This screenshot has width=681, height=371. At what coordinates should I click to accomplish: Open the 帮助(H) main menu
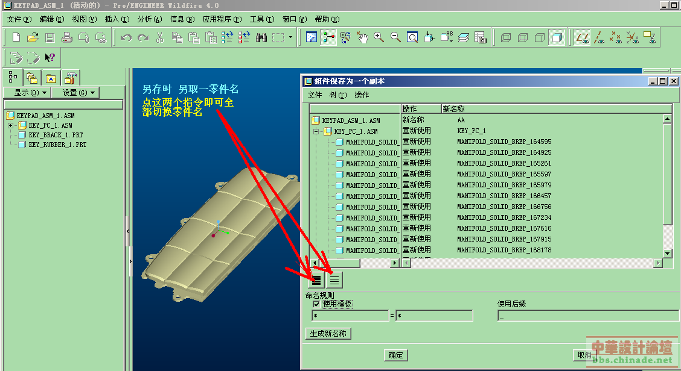[x=327, y=19]
